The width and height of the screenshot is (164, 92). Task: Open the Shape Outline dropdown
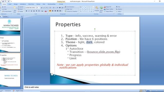tap(109, 9)
